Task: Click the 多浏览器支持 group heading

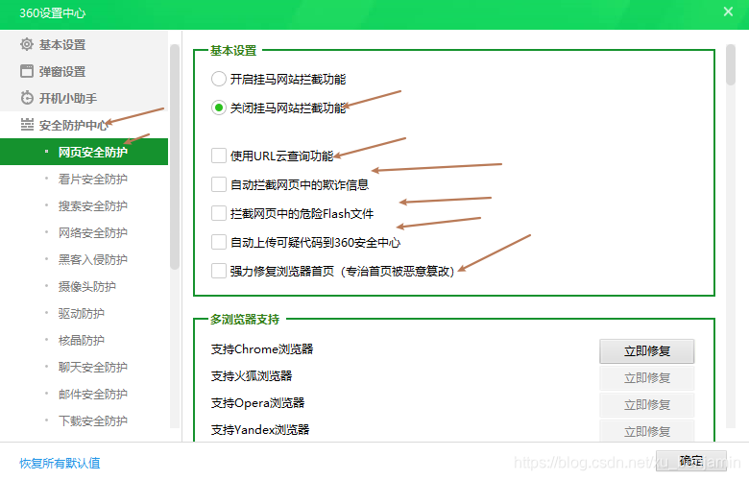Action: pos(245,319)
